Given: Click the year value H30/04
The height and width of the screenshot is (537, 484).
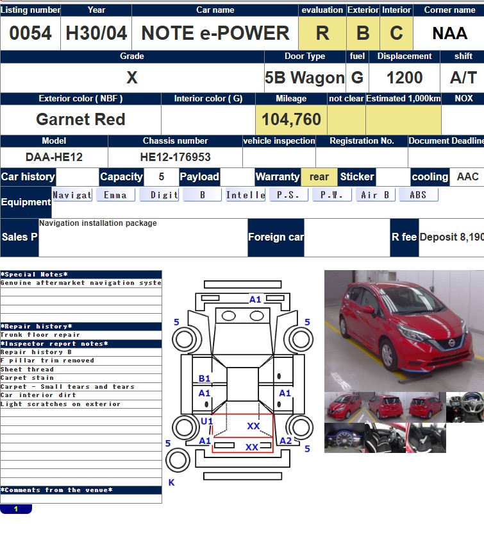Looking at the screenshot, I should click(x=96, y=33).
